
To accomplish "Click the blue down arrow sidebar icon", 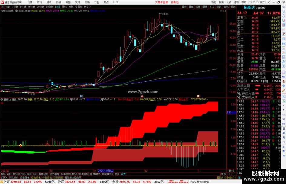I will (x=284, y=16).
